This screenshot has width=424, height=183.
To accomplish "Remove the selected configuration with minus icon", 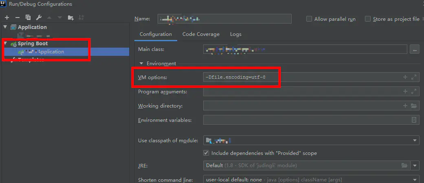I will (17, 18).
